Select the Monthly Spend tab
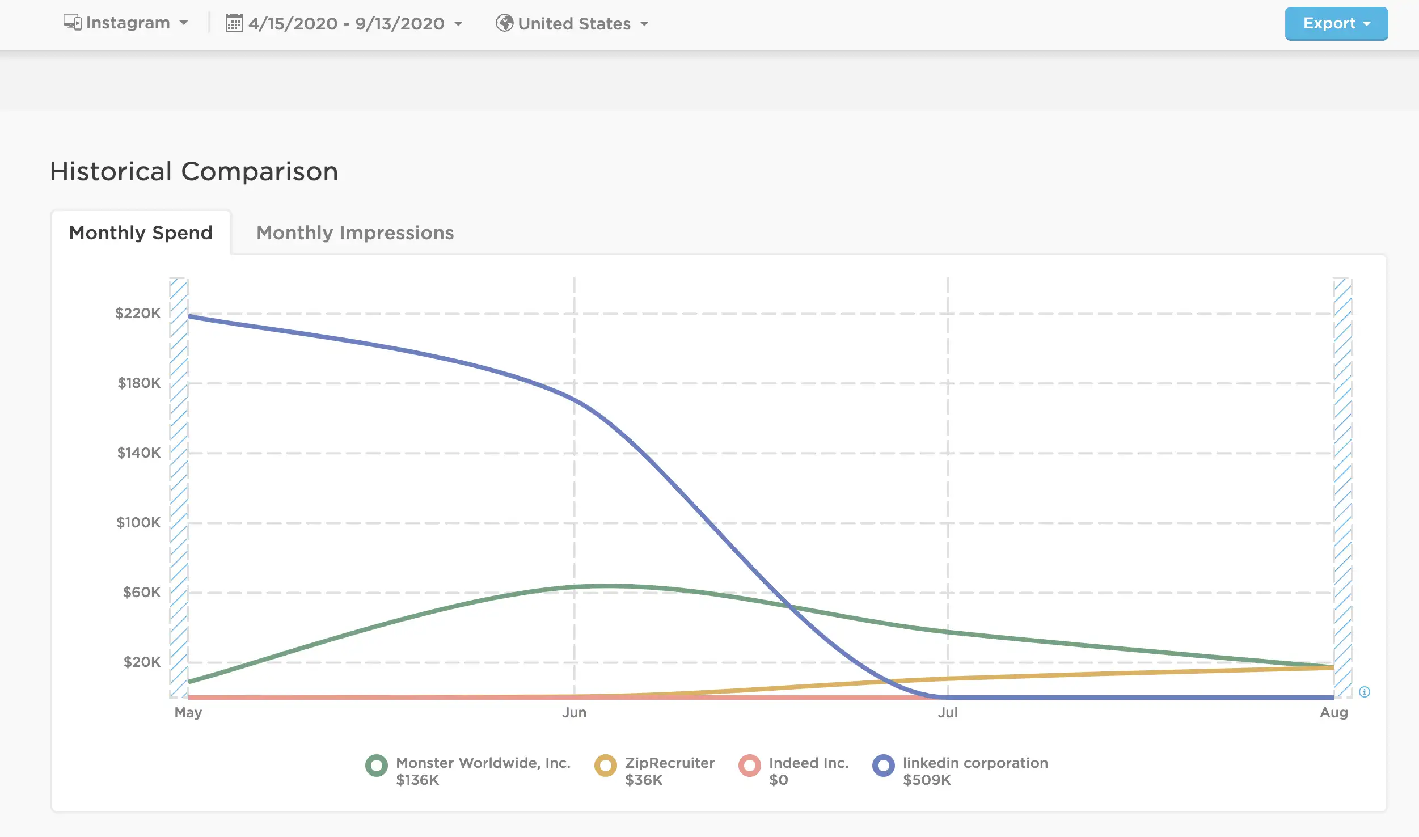Screen dimensions: 1419x837 coord(141,233)
